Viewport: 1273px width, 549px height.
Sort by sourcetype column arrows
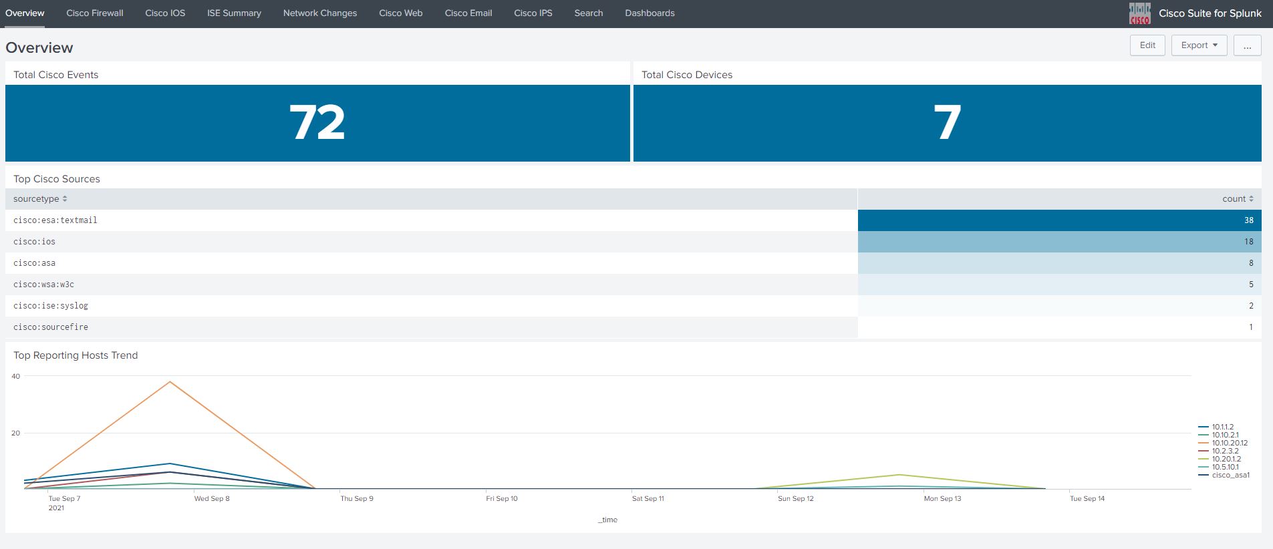point(65,199)
